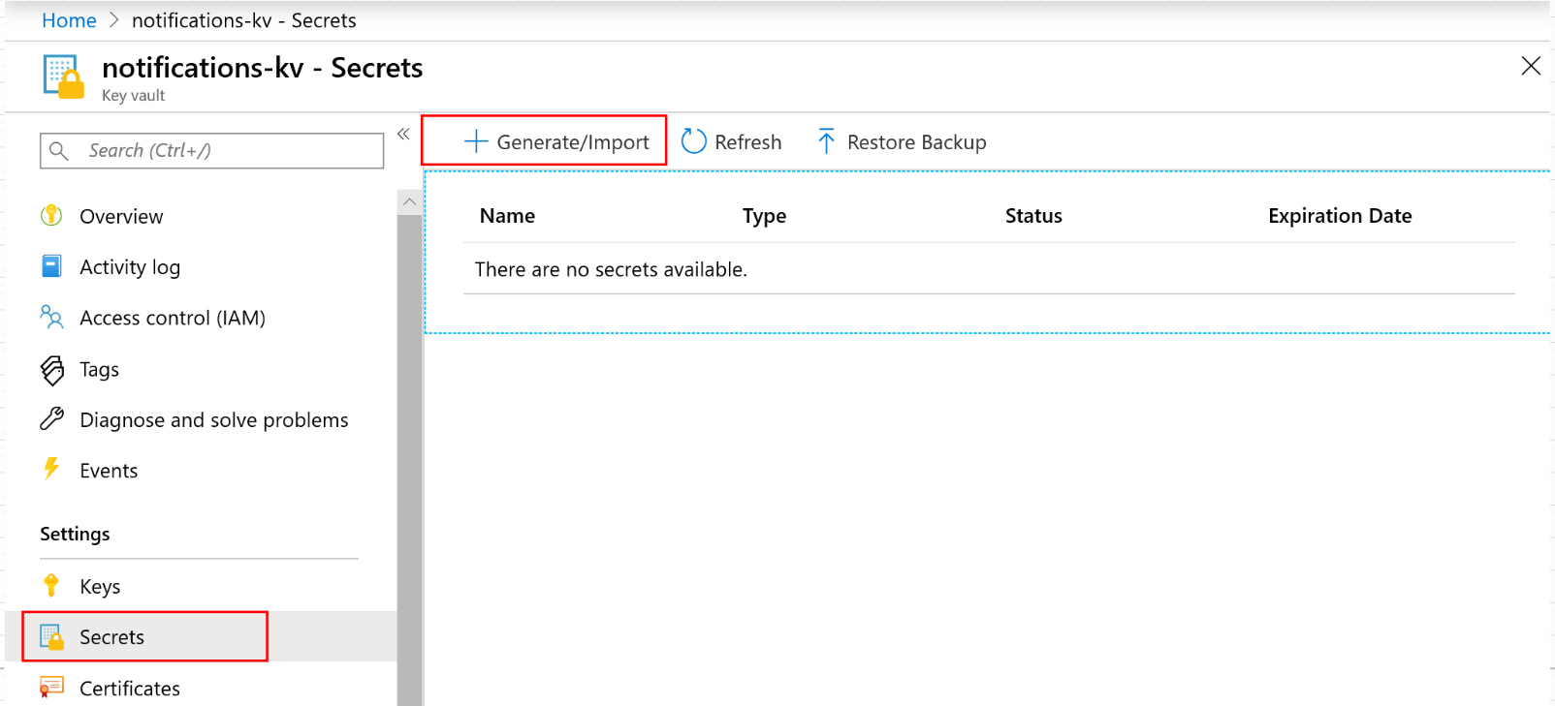This screenshot has width=1555, height=706.
Task: Click the sidebar Search (Ctrl+/) field
Action: point(223,151)
